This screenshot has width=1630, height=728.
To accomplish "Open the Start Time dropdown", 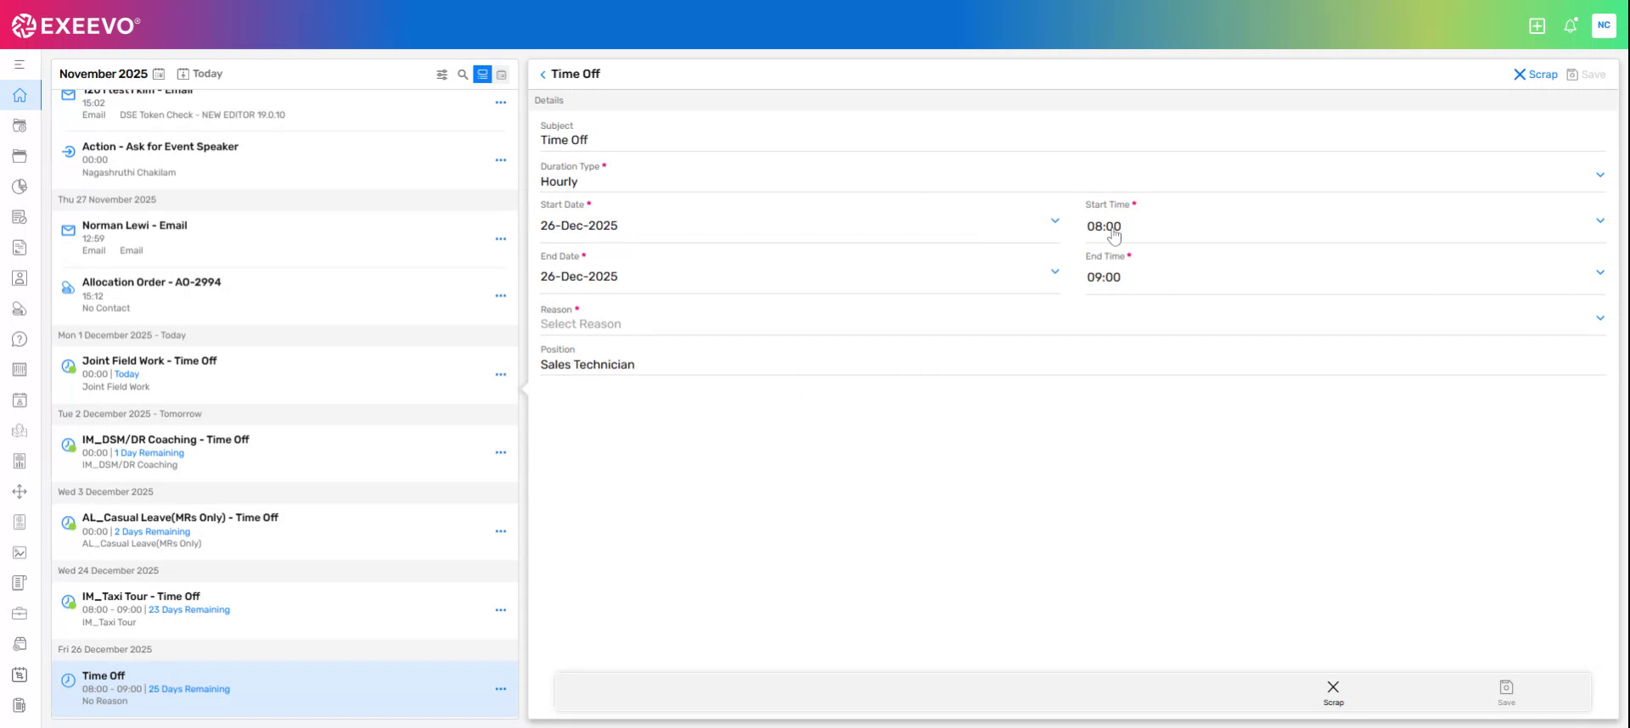I will click(1600, 221).
